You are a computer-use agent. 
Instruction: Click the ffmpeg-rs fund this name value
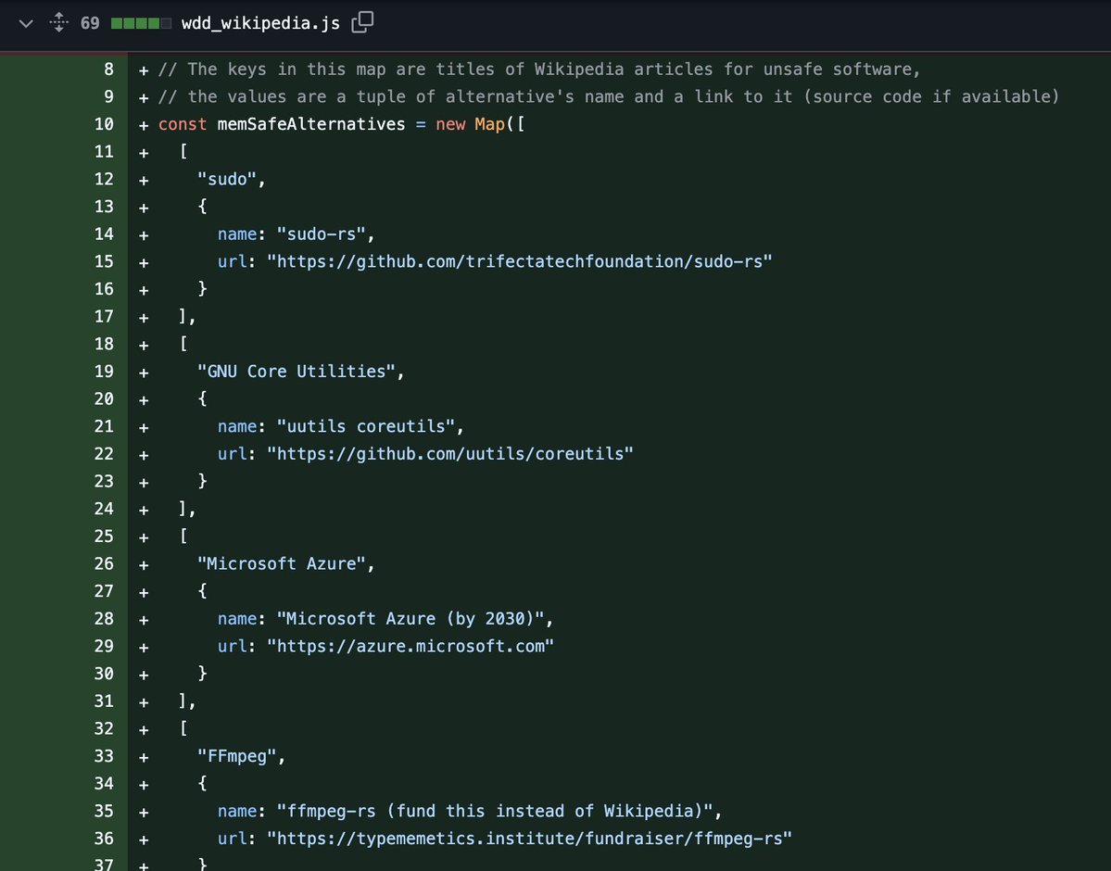point(495,811)
